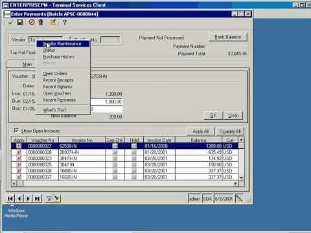This screenshot has width=311, height=233.
Task: Click the filter funnel icon in bottom bar
Action: click(x=49, y=199)
